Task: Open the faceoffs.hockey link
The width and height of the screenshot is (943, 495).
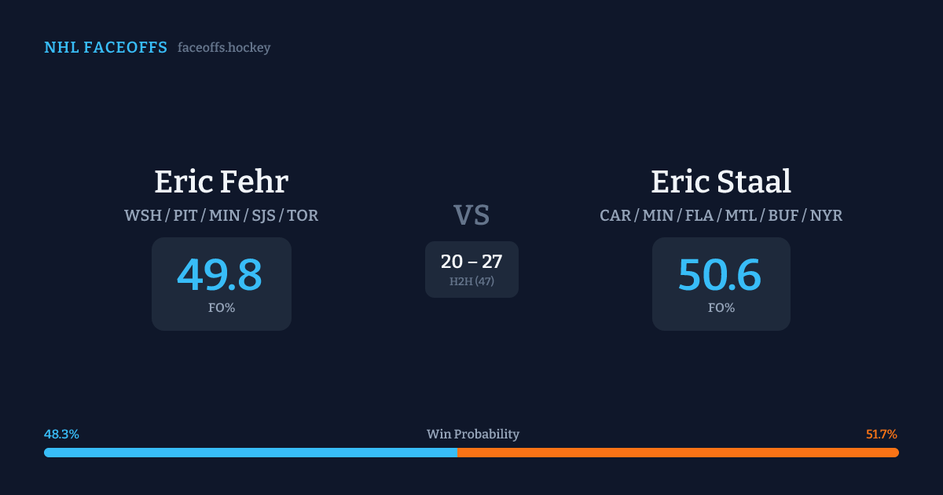Action: 224,48
